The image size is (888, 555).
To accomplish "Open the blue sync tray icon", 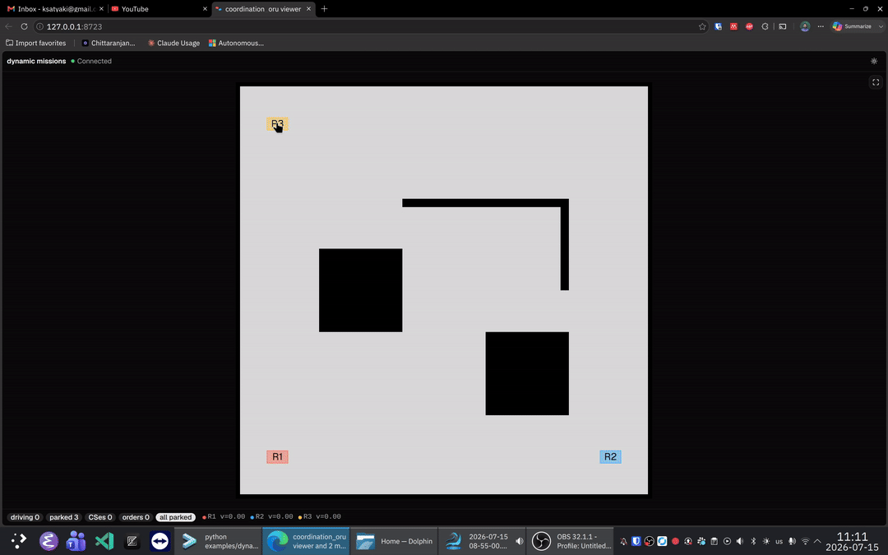I will click(662, 541).
